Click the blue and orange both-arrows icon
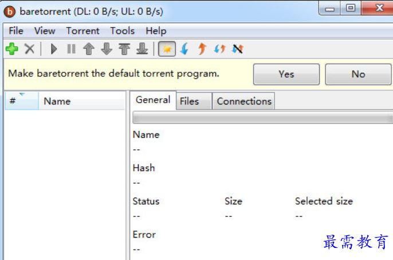 point(220,49)
